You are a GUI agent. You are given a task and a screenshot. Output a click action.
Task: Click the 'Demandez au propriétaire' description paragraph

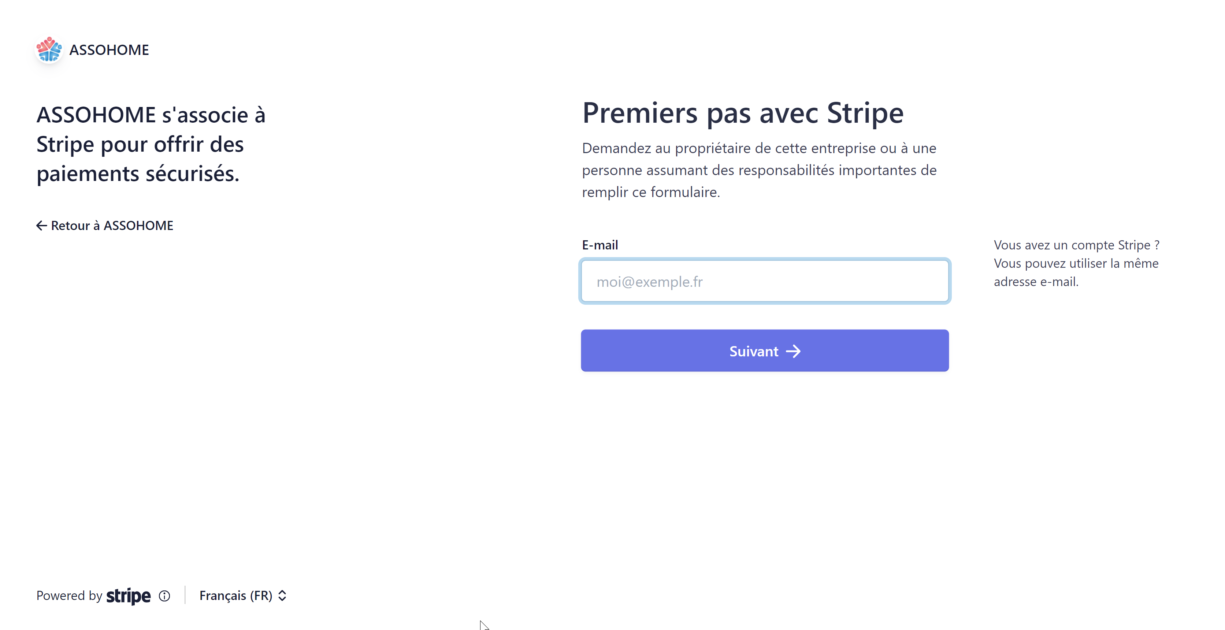tap(759, 170)
